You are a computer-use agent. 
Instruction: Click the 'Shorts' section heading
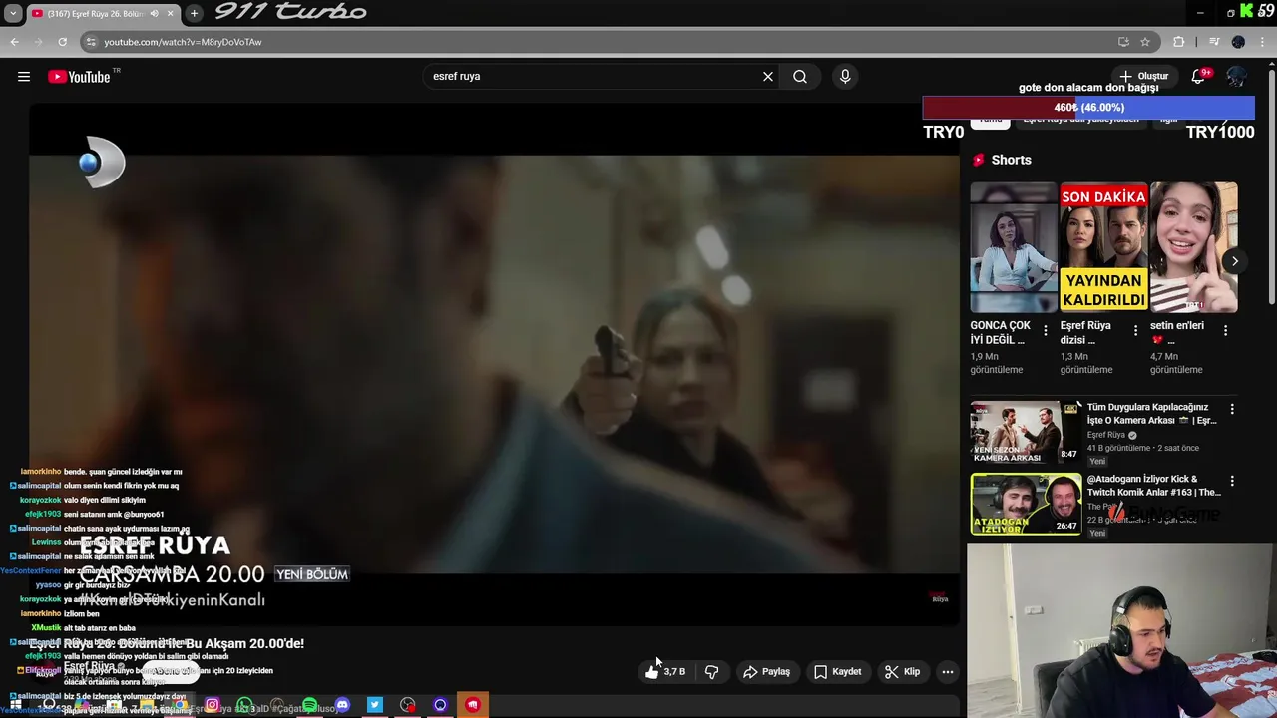[1011, 160]
